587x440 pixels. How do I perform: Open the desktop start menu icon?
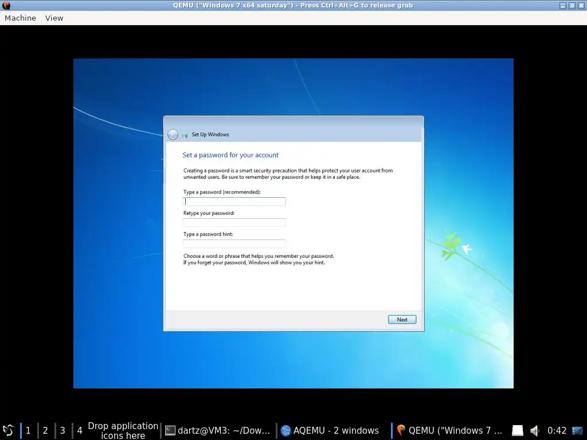[8, 430]
